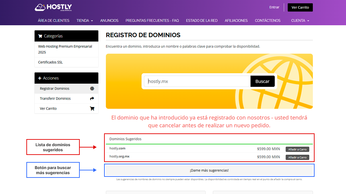346x194 pixels.
Task: Click the Ver Carrito button in header
Action: coord(300,7)
